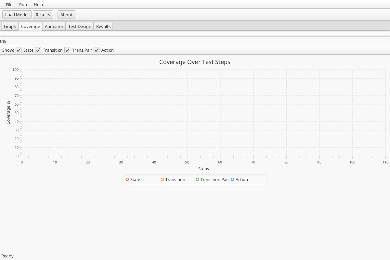This screenshot has width=390, height=260.
Task: Open the File menu
Action: (9, 5)
